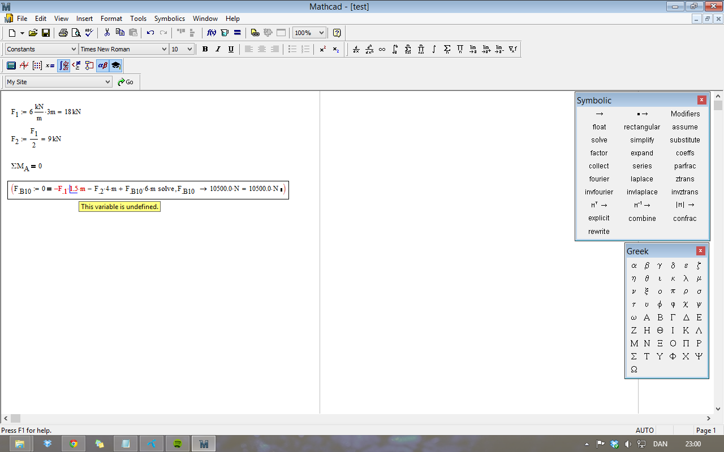724x452 pixels.
Task: Toggle the Boolean toolbar button
Action: click(76, 66)
